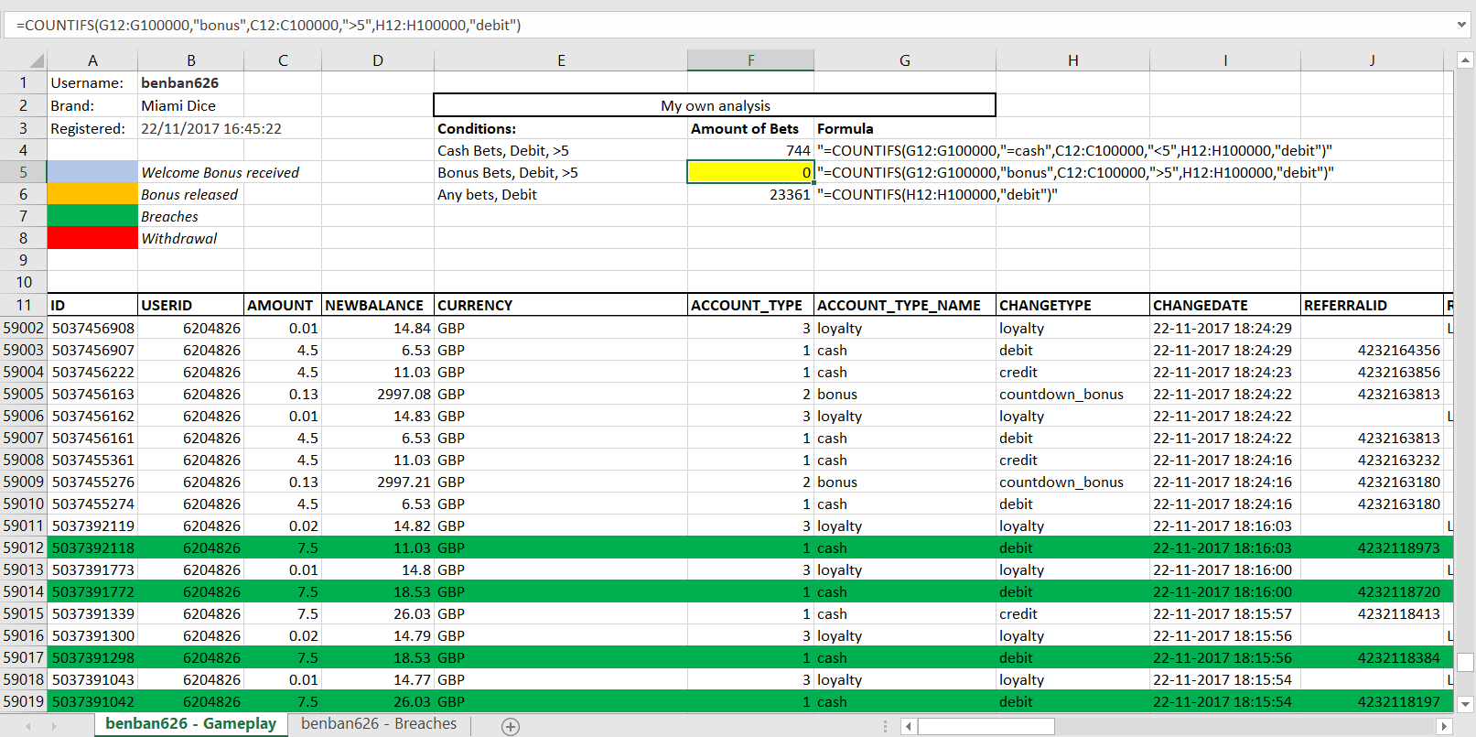Select new balance cell 2997.08
The width and height of the screenshot is (1476, 737).
pos(378,394)
